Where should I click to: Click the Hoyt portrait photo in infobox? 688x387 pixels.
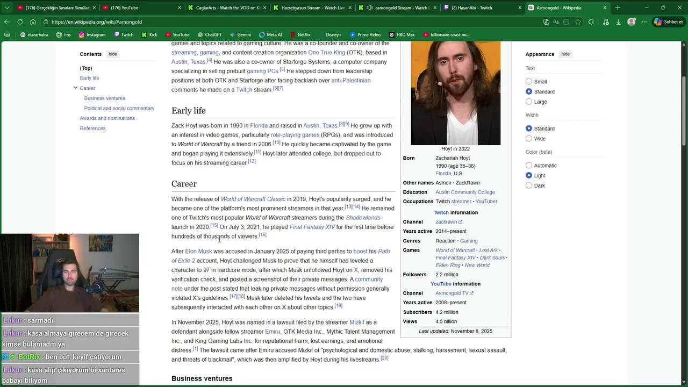(x=455, y=92)
